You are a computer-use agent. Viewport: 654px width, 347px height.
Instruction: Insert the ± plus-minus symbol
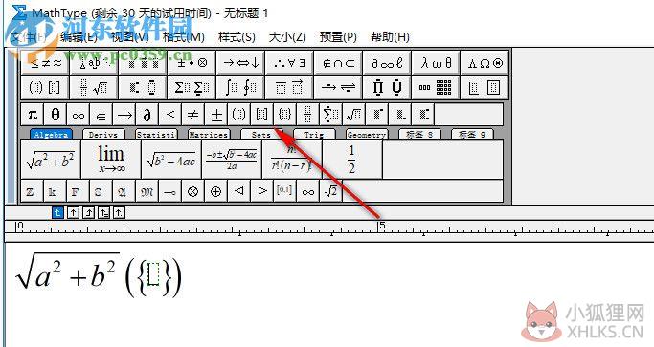(x=215, y=114)
